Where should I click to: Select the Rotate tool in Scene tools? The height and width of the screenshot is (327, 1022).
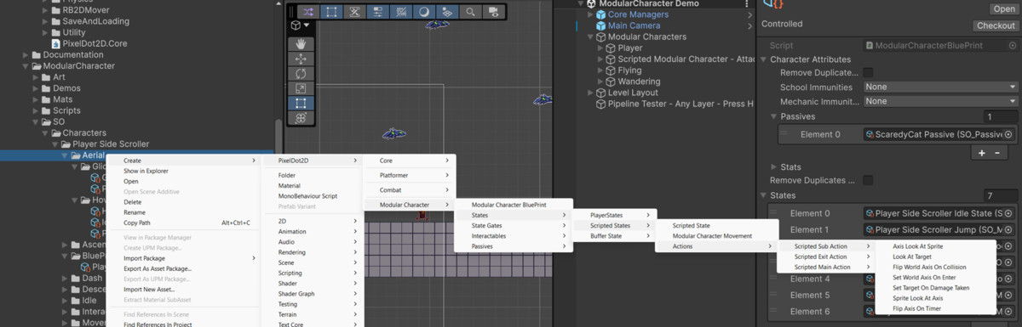pyautogui.click(x=301, y=73)
